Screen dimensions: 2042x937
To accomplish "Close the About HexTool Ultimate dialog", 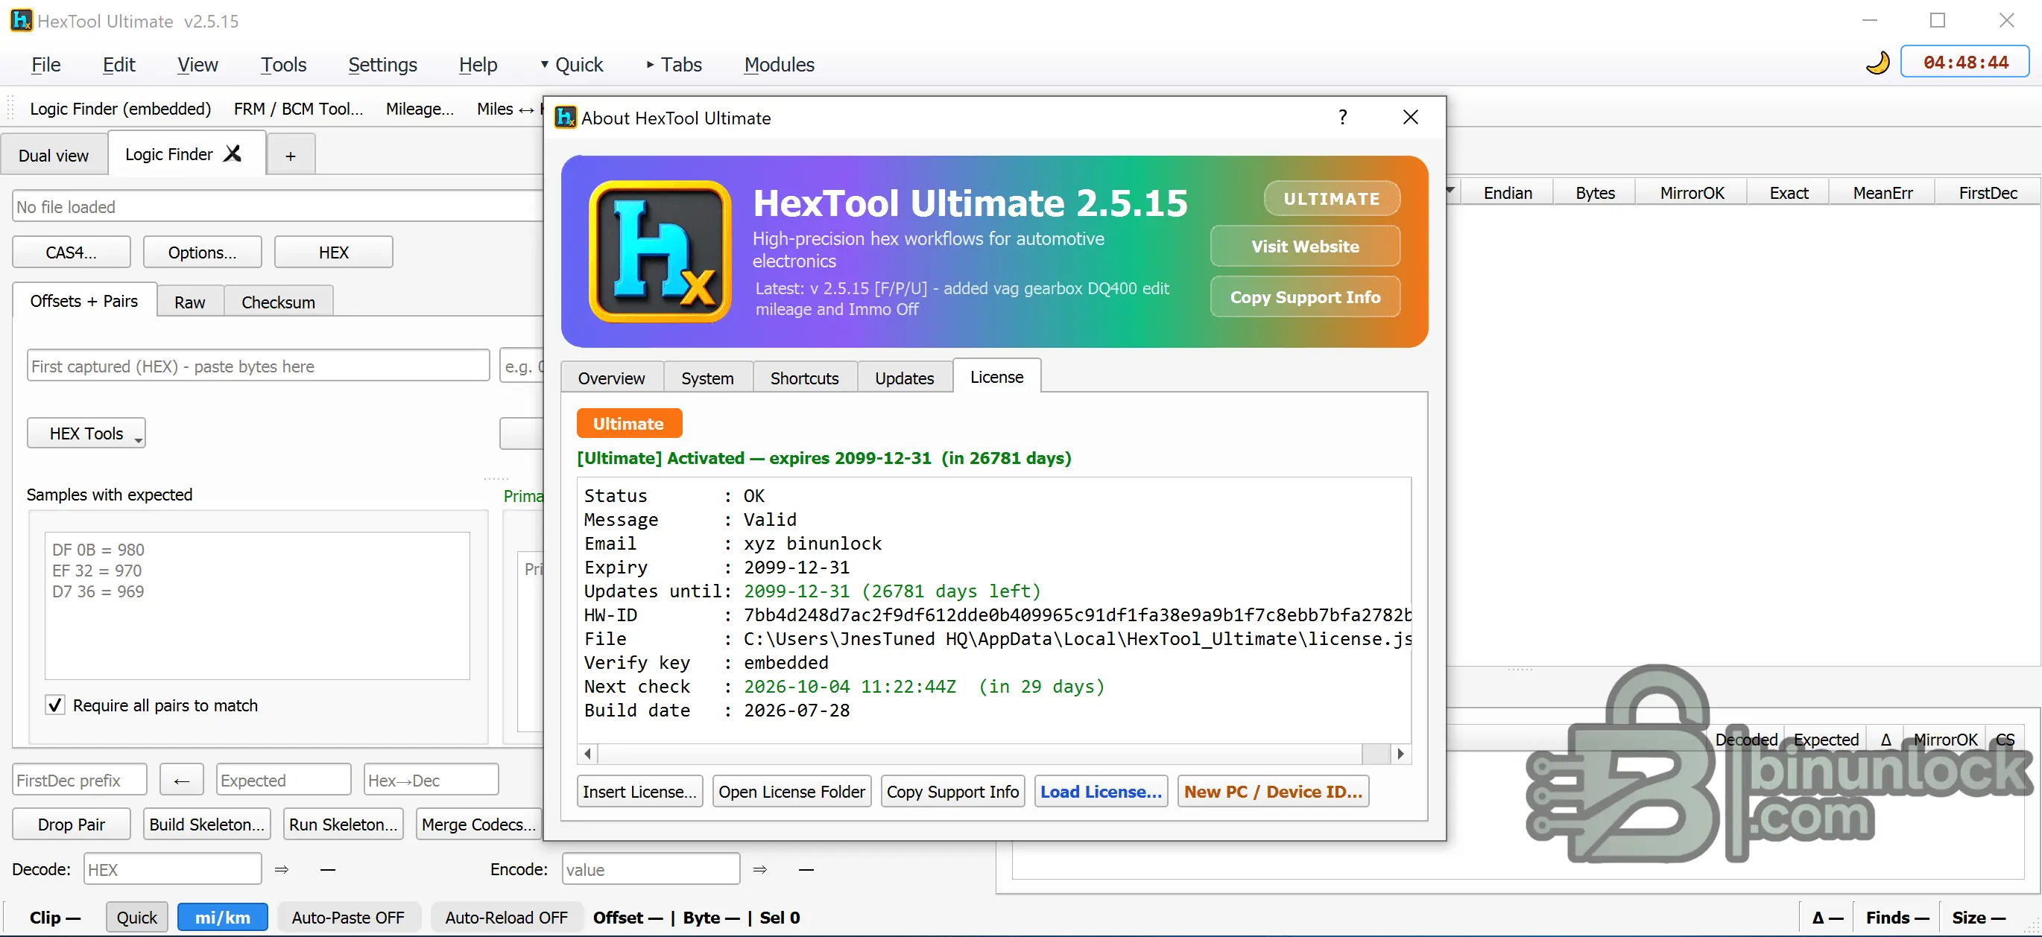I will point(1410,117).
